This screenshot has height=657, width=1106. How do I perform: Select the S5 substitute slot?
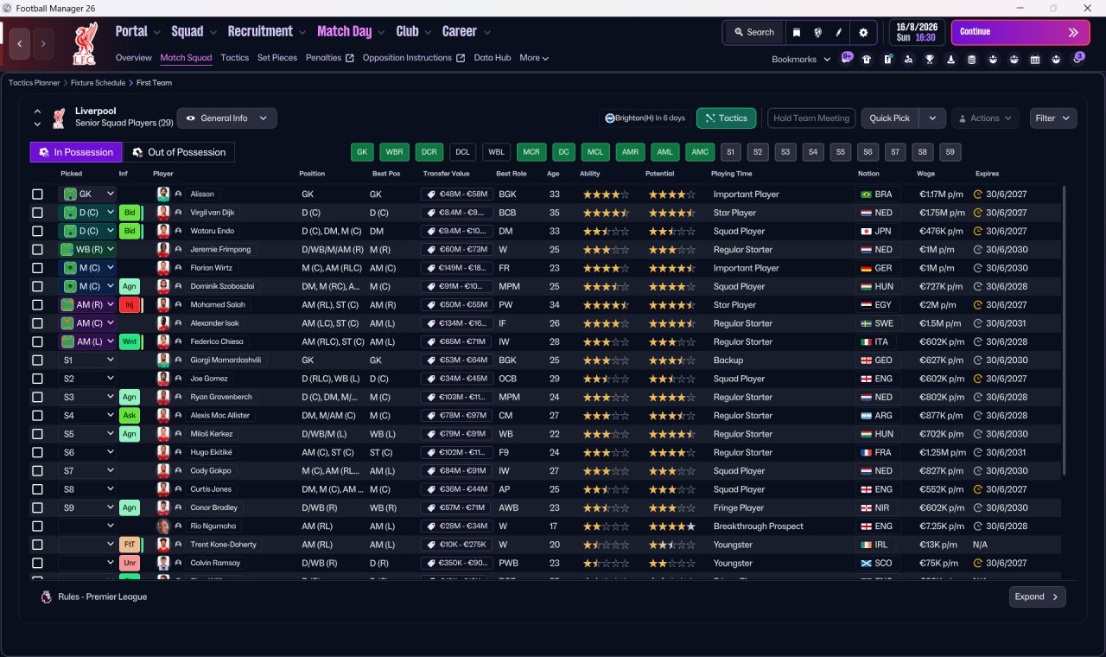click(841, 152)
